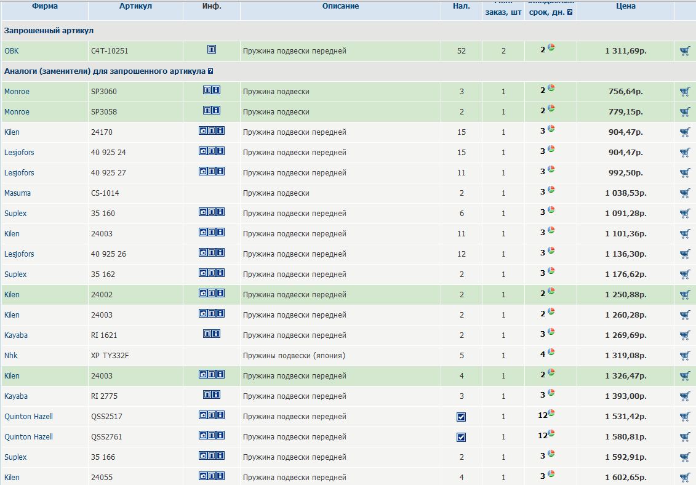Screen dimensions: 696x485
Task: Open pie chart icon for Nhk XP TY332F
Action: click(x=551, y=353)
